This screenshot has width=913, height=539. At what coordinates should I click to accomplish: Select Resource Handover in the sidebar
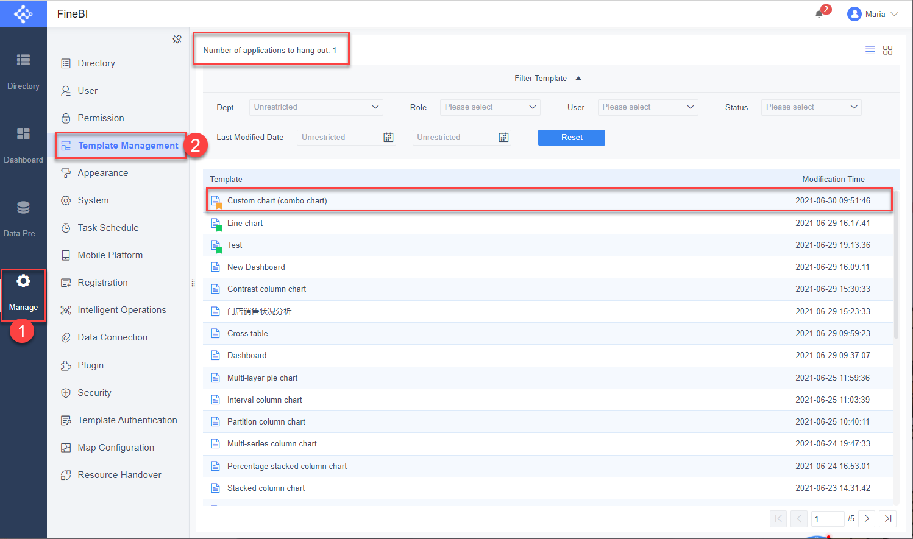tap(119, 474)
